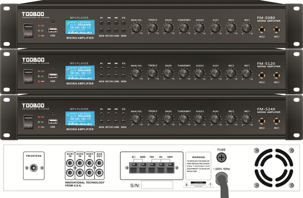This screenshot has height=198, width=303.
Task: Adjust AUX2/3 knob on FM-5080
Action: [x=199, y=28]
